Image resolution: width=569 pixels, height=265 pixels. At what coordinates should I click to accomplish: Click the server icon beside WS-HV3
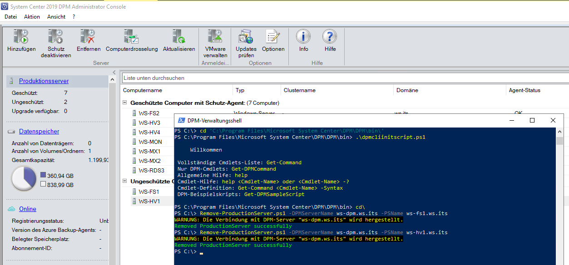coord(134,123)
